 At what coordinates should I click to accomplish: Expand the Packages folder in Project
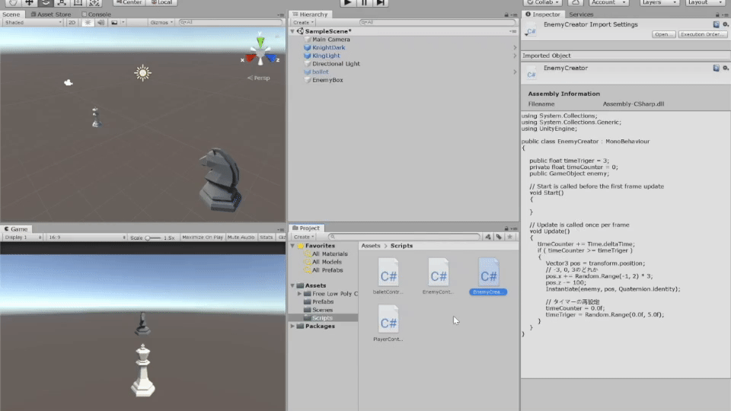click(292, 326)
